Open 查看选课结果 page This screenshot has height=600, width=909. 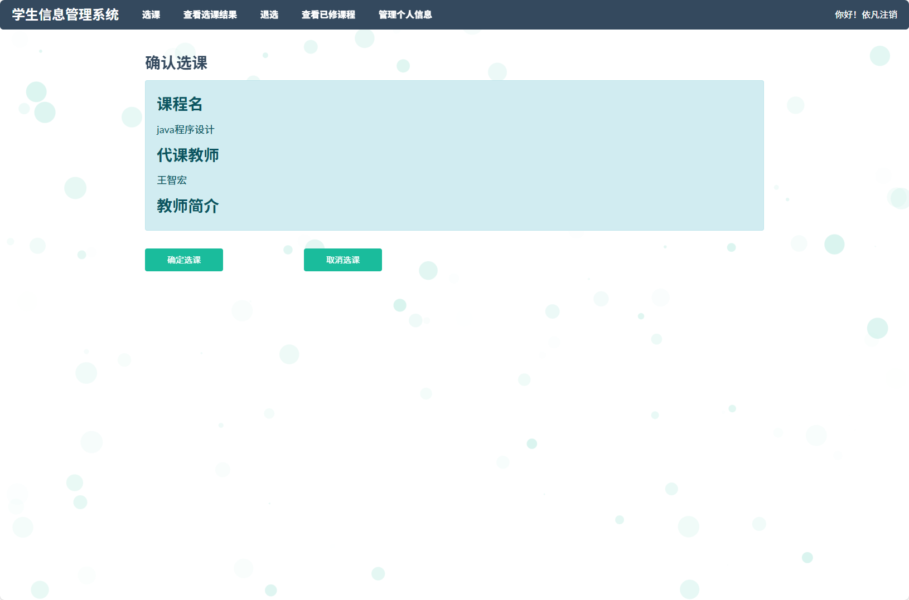coord(210,15)
